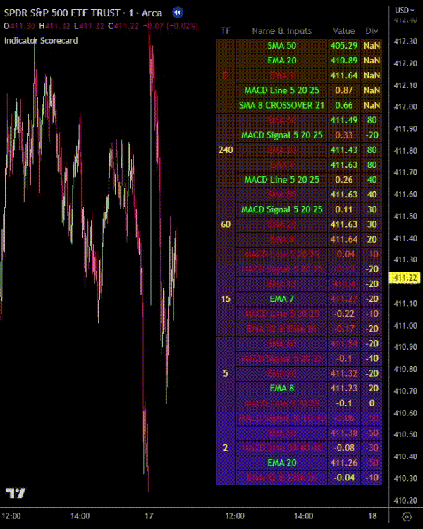The width and height of the screenshot is (423, 529).
Task: Click the EMA 8 indicator name
Action: [282, 389]
